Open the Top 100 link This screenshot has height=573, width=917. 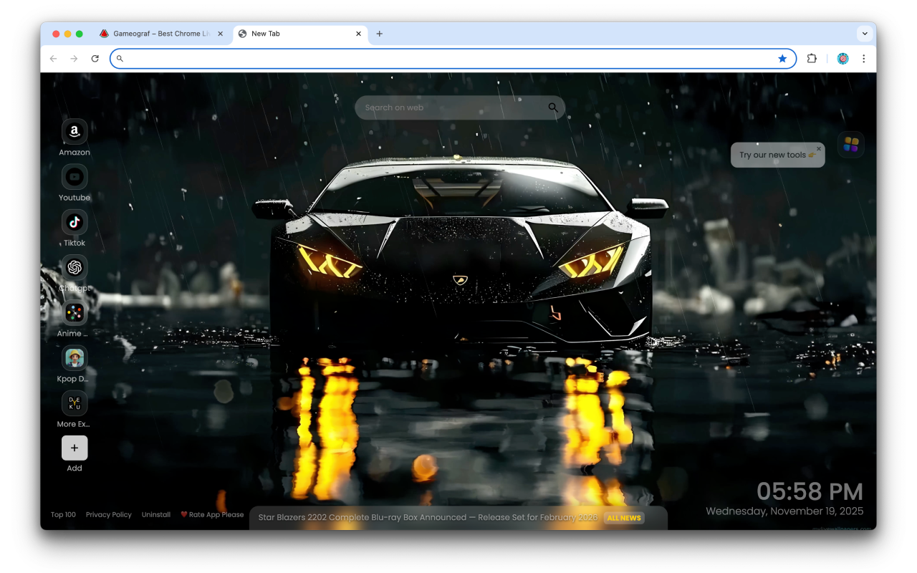click(63, 514)
